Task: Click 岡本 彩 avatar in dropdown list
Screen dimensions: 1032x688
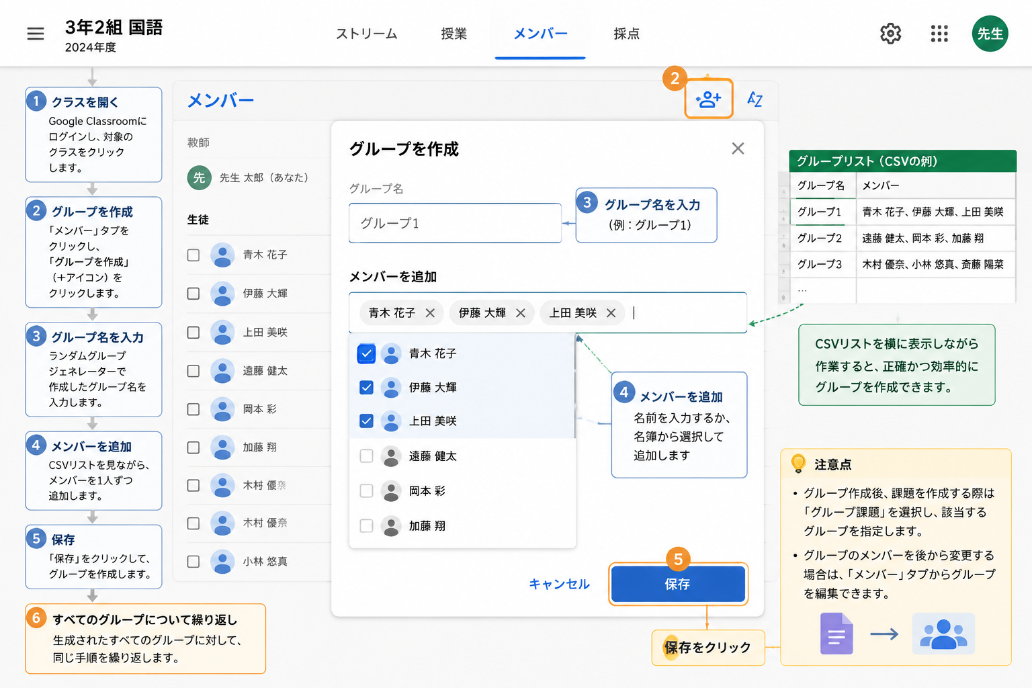Action: (x=391, y=491)
